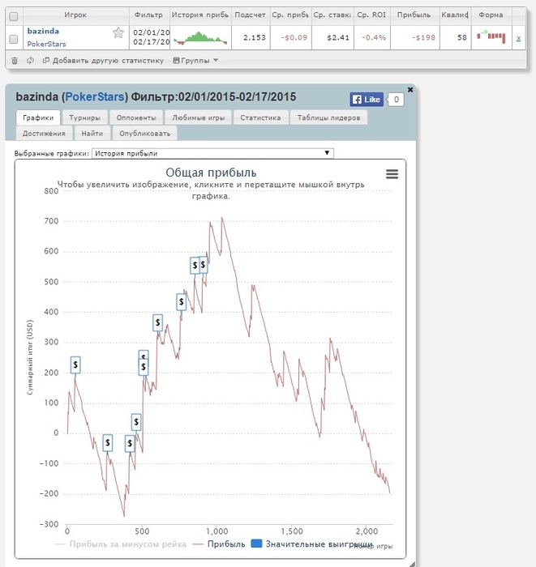This screenshot has width=536, height=567.
Task: Click the Facebook Like button
Action: click(367, 100)
